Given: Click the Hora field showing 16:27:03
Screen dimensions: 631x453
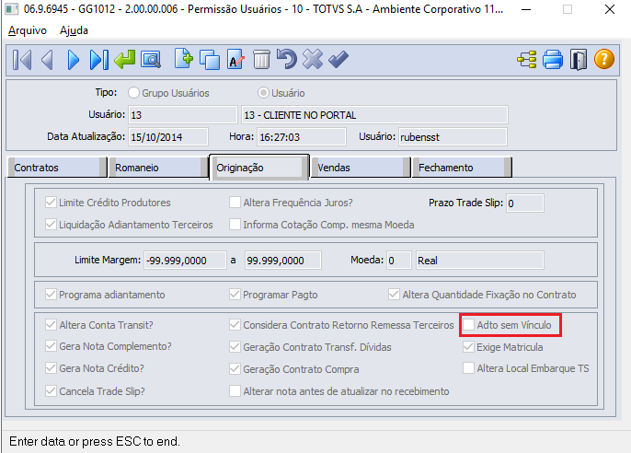Looking at the screenshot, I should click(x=302, y=137).
